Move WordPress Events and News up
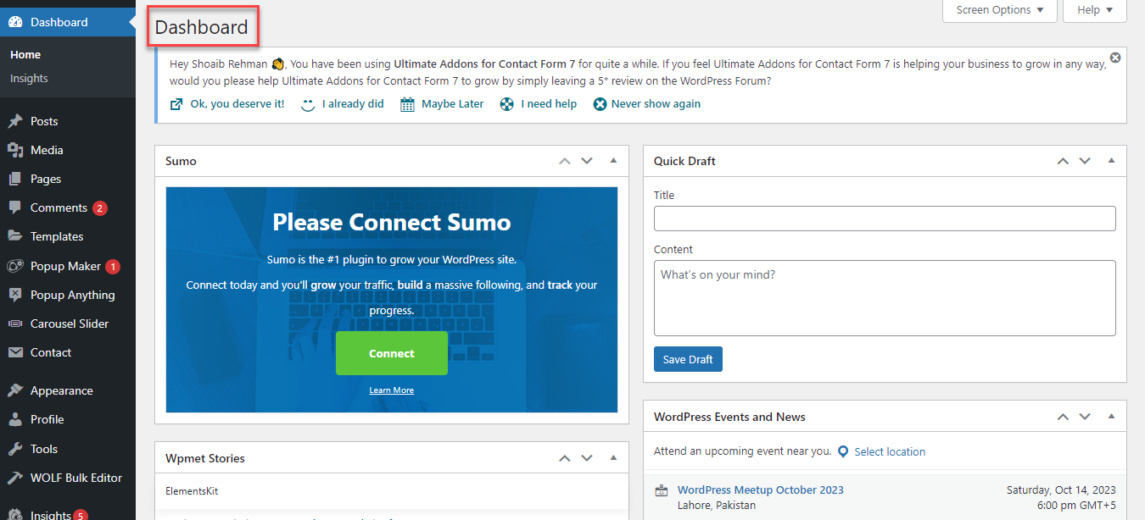This screenshot has height=520, width=1145. point(1063,417)
